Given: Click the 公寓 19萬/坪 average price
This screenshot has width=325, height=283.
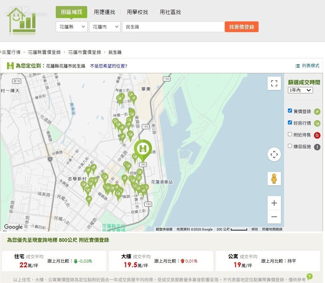Looking at the screenshot, I should pos(243,265).
